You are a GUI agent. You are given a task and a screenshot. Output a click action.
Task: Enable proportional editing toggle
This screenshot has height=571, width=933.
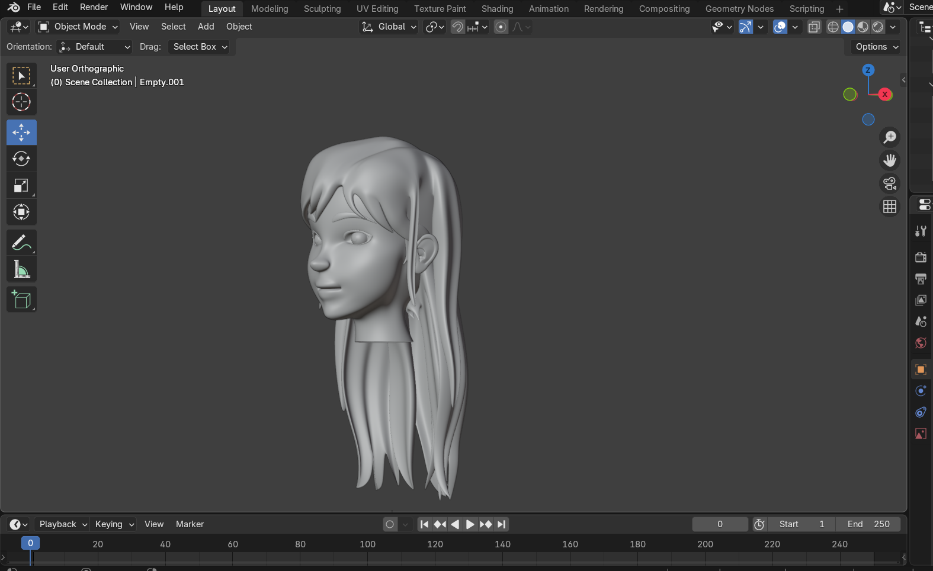(x=501, y=27)
